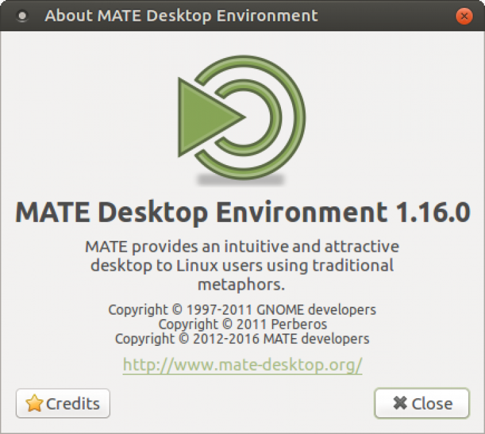
Task: Open the window menu dot in title bar
Action: click(22, 16)
